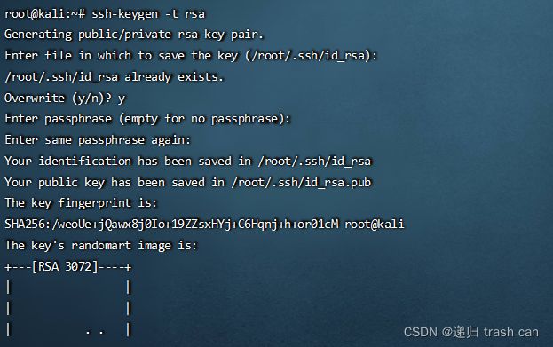
Task: Click the [RSA 3072] randomart header
Action: pos(65,266)
